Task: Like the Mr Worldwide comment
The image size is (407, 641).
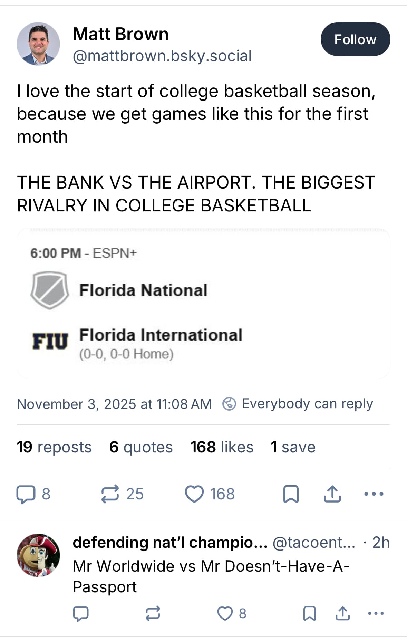Action: click(x=225, y=613)
